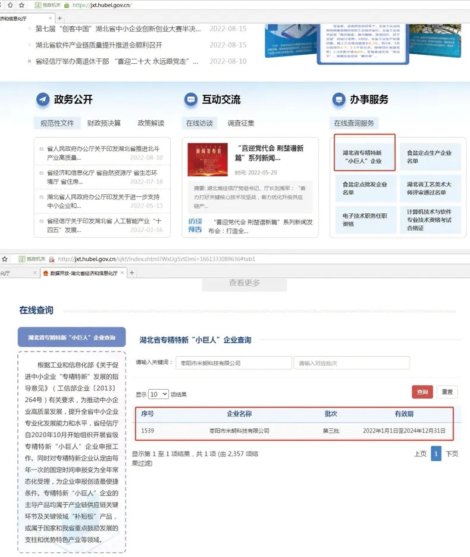The width and height of the screenshot is (470, 557).
Task: Open “喜迎党代会 荆楚谱新篇”系列新闻 headline
Action: click(x=270, y=153)
